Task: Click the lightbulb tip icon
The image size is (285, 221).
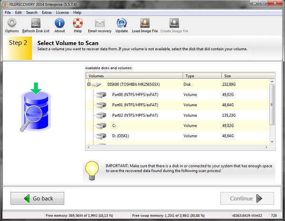Action: click(92, 171)
